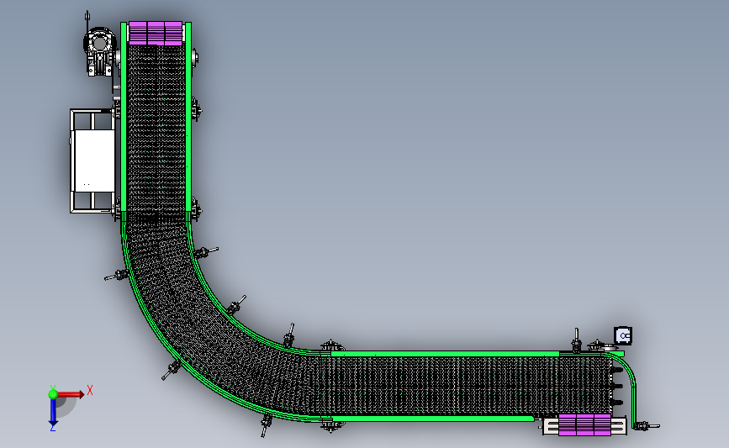Viewport: 729px width, 448px height.
Task: Select the white control box on left frame
Action: [94, 161]
